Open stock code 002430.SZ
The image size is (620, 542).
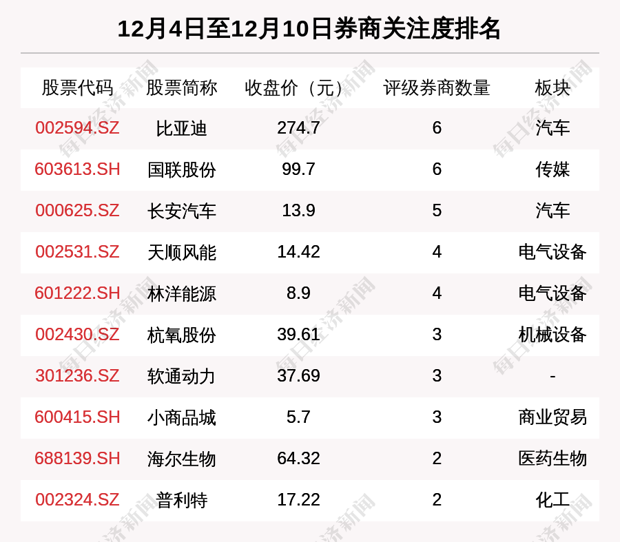pyautogui.click(x=77, y=335)
